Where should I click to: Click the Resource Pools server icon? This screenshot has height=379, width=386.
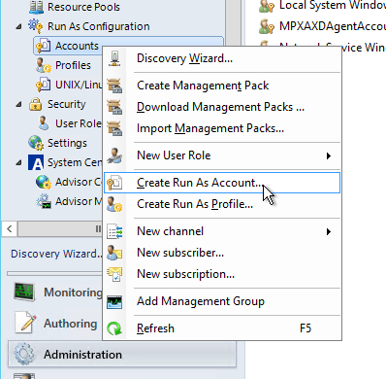[x=36, y=7]
